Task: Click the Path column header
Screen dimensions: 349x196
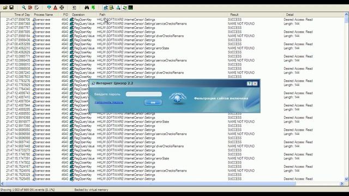Action: coord(162,15)
